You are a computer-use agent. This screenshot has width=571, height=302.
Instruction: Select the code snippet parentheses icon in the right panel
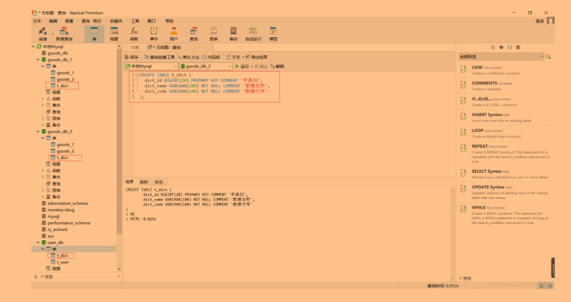point(510,47)
